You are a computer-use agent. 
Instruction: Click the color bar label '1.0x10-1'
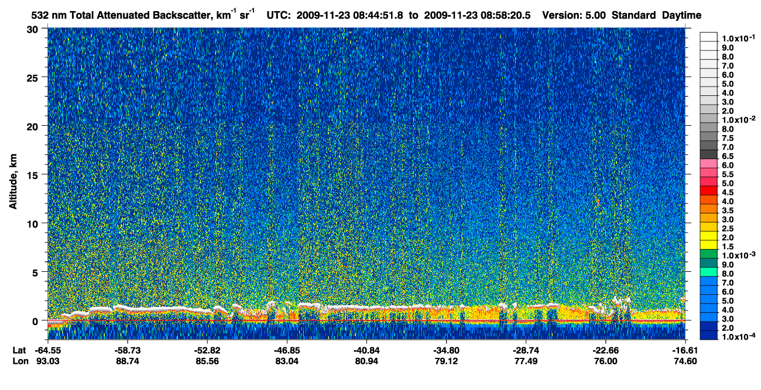click(739, 38)
